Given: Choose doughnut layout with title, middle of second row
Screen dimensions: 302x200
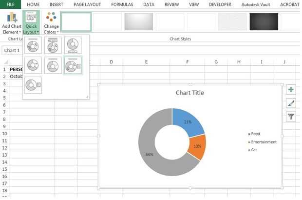Looking at the screenshot, I should (x=53, y=65).
